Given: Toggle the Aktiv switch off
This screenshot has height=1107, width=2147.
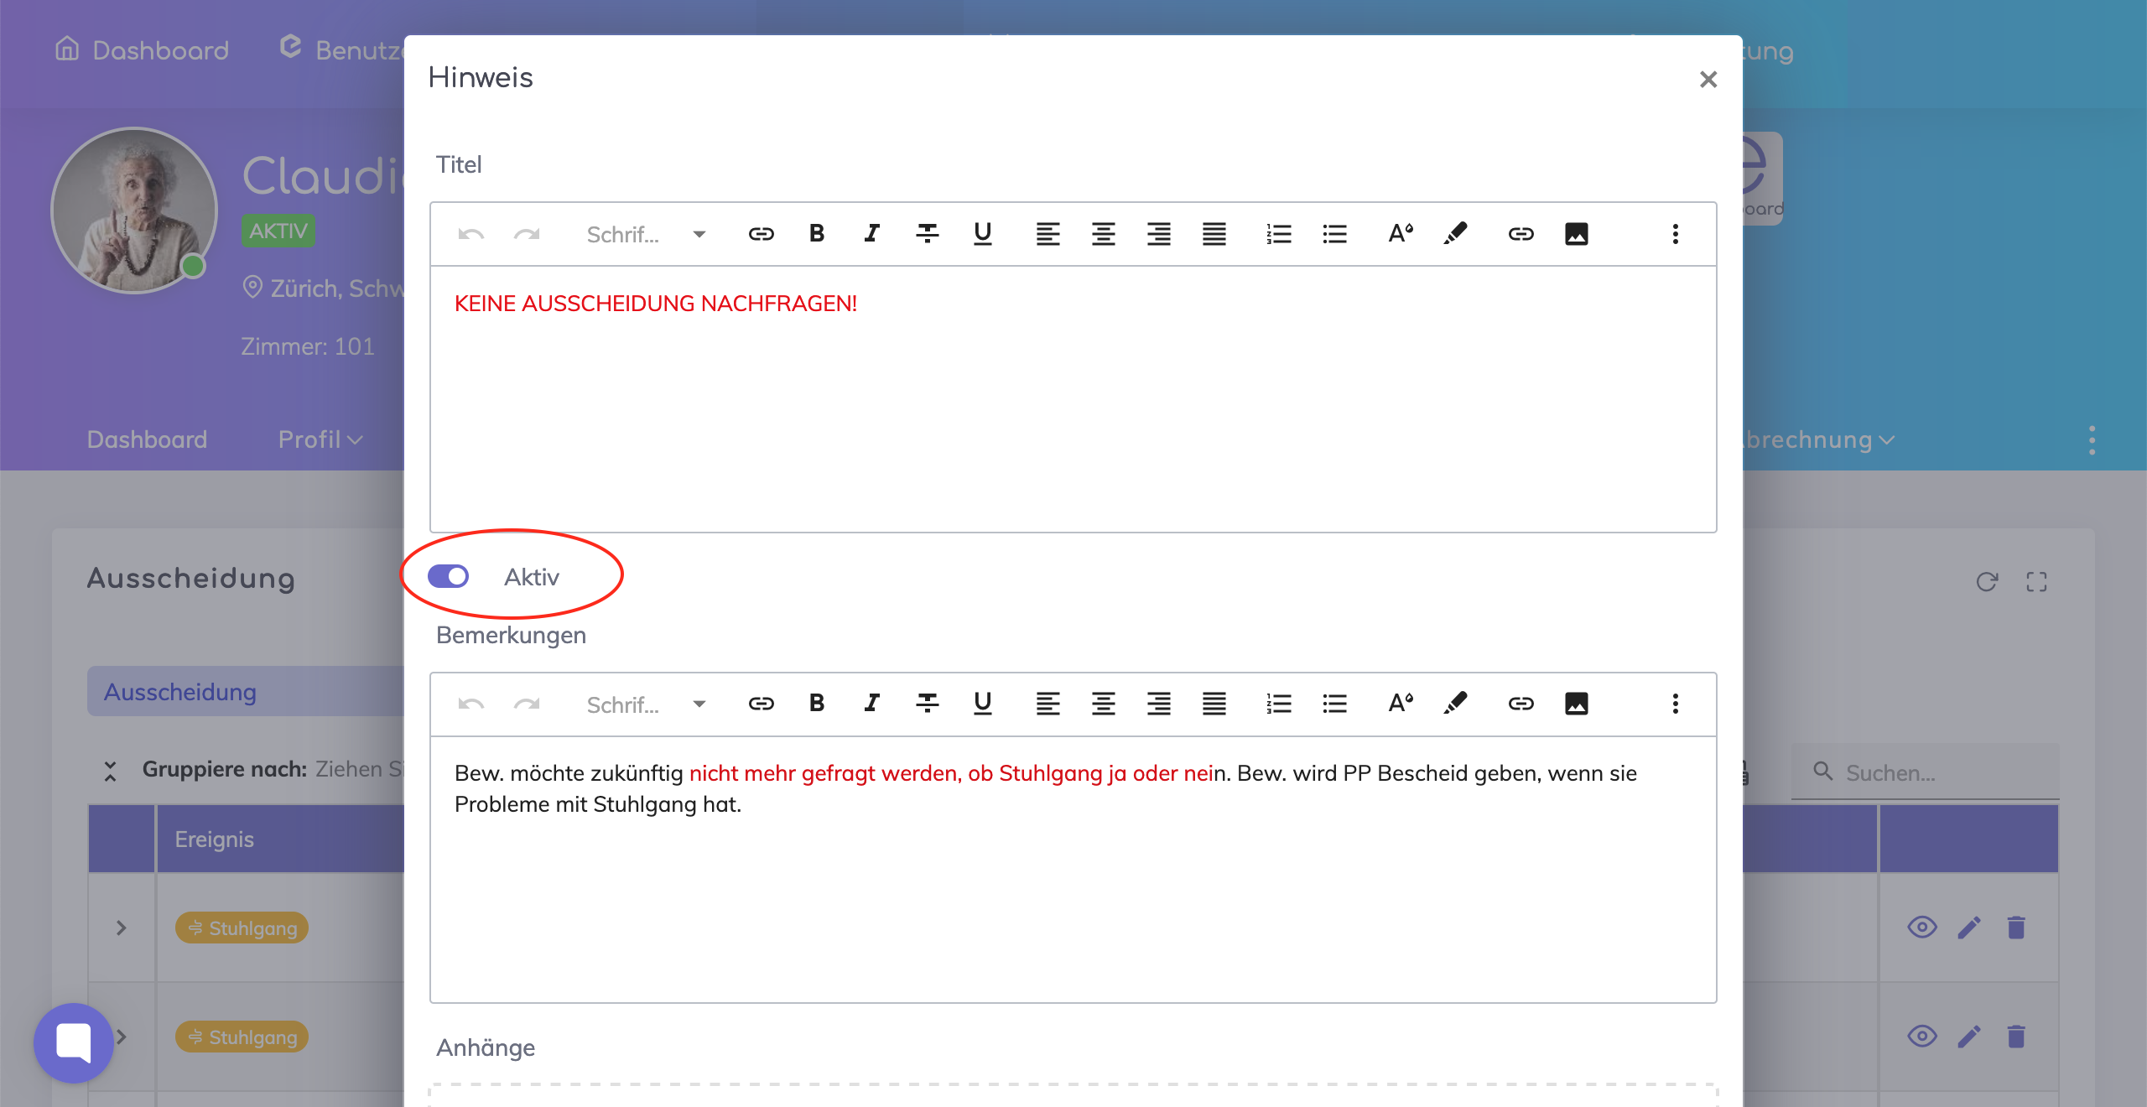Looking at the screenshot, I should tap(449, 576).
